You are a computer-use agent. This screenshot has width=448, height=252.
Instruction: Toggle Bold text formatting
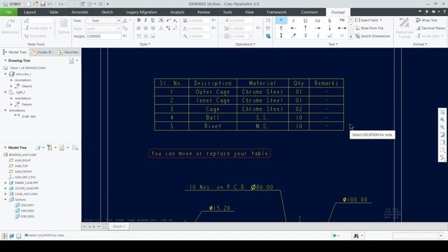(139, 20)
